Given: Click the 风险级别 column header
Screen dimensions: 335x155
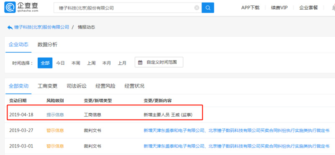Looking at the screenshot, I should tap(55, 101).
